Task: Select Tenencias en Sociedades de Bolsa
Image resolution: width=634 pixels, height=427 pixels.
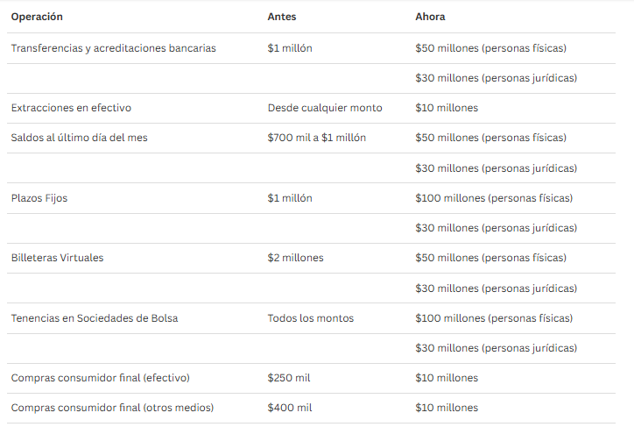Action: coord(95,318)
